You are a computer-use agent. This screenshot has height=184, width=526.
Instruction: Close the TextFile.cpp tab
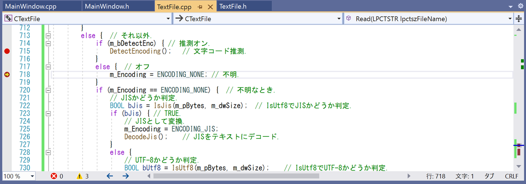click(x=210, y=7)
